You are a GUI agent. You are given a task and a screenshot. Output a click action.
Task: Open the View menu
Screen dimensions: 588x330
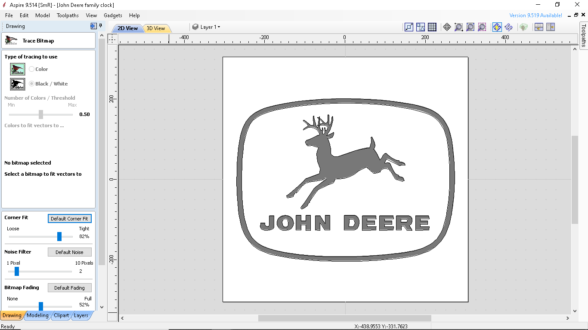pyautogui.click(x=91, y=15)
